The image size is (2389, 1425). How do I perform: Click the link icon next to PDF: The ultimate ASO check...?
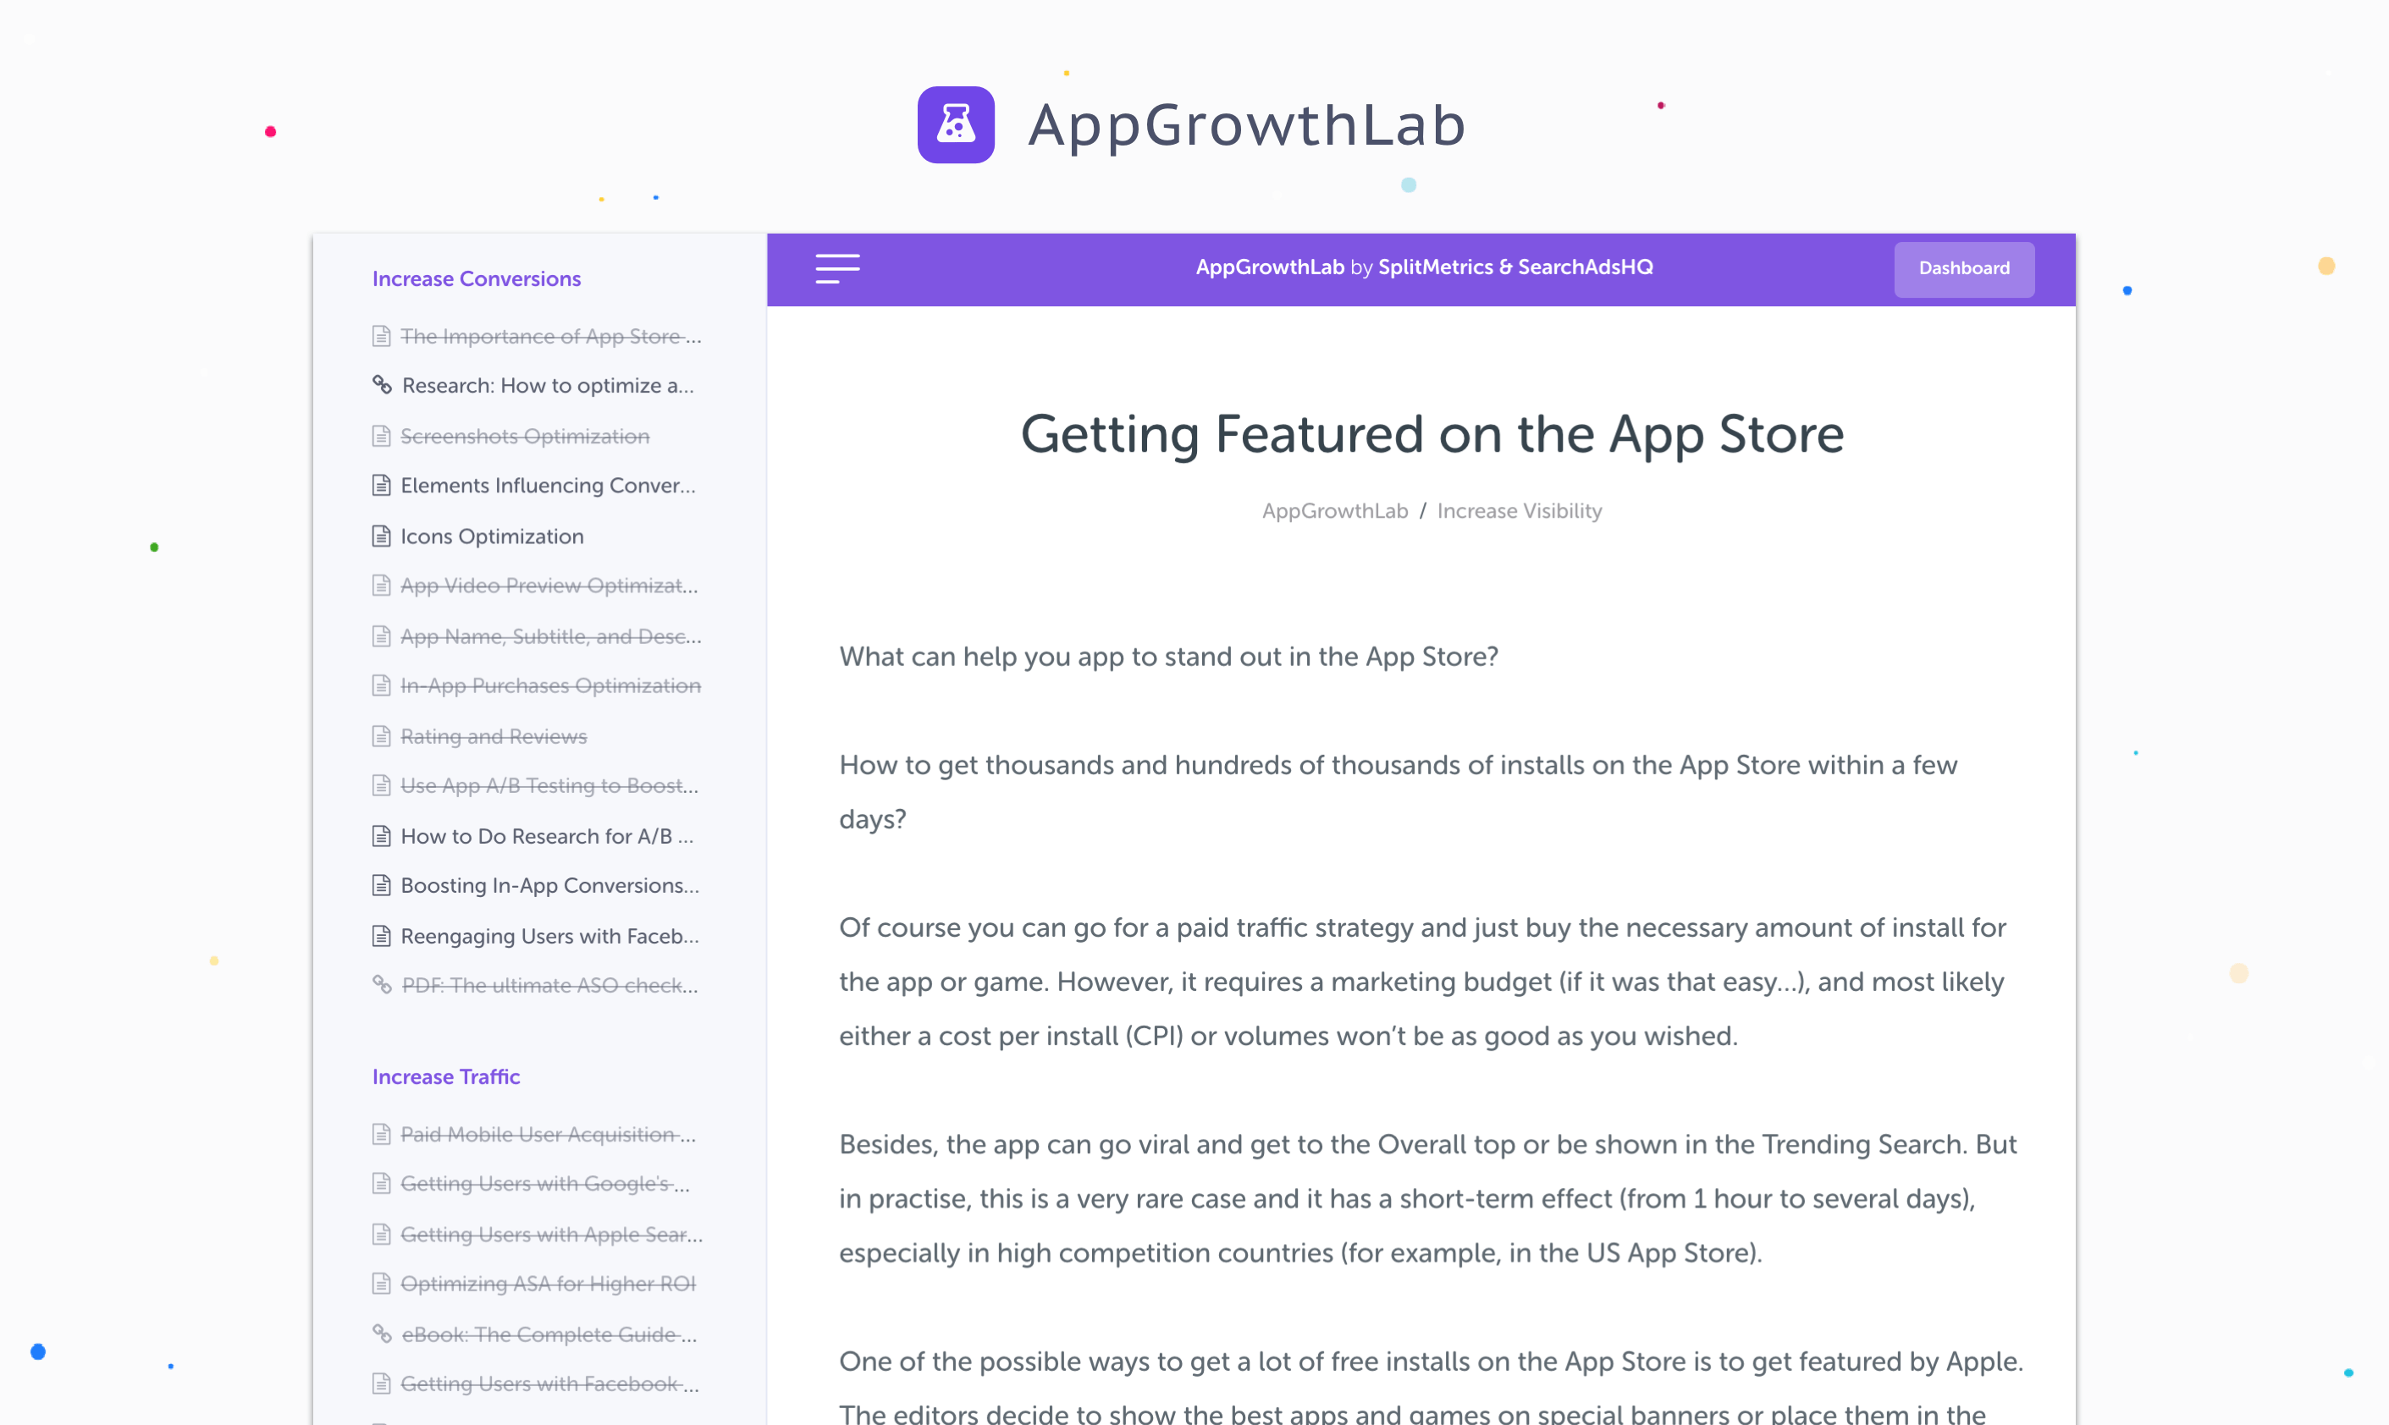pos(380,986)
